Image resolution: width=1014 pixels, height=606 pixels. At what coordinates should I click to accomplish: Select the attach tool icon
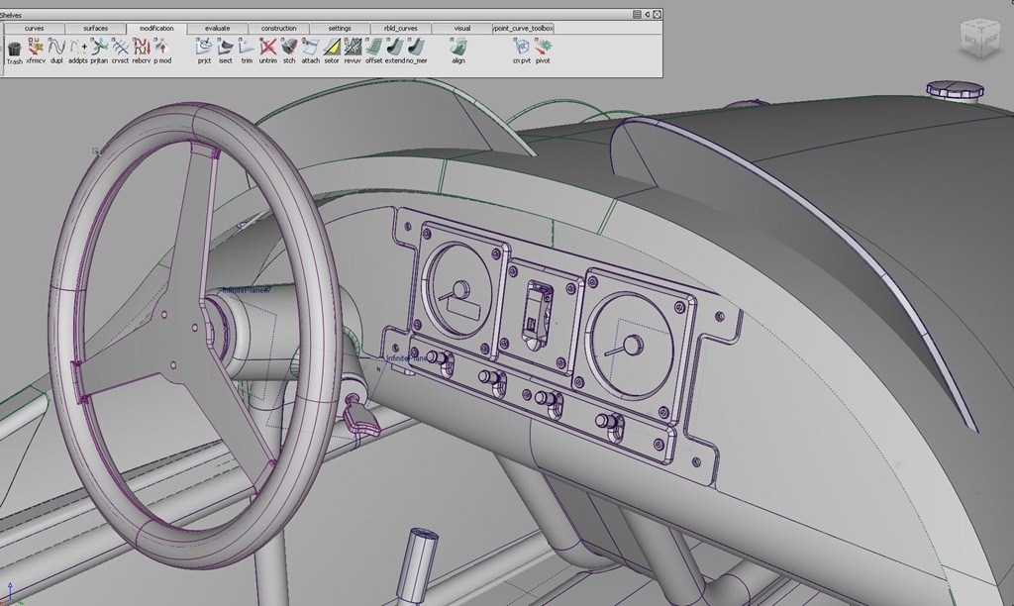(x=310, y=47)
